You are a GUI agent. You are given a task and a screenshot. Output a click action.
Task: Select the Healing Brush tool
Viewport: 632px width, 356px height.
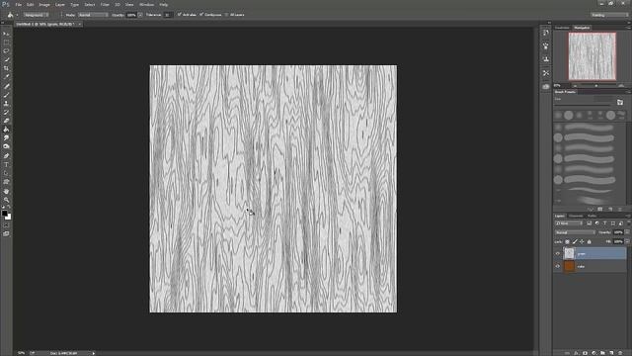click(6, 86)
